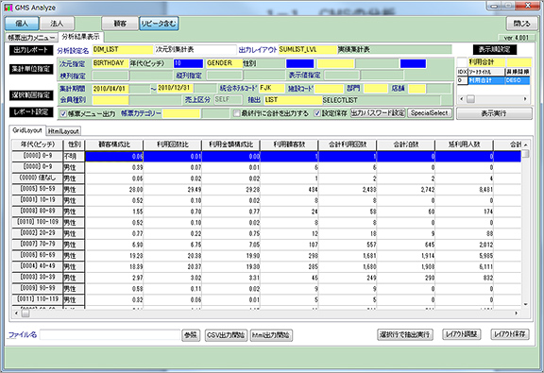The image size is (544, 373).
Task: Click the 選択行で抽出実行 button
Action: tap(405, 334)
